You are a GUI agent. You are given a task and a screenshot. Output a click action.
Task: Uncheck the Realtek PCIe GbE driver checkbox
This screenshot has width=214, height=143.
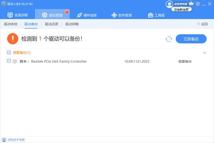(x=9, y=61)
